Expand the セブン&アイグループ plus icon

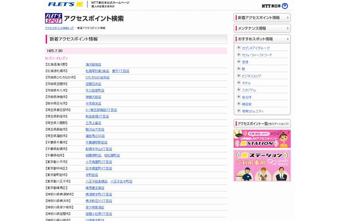click(239, 48)
